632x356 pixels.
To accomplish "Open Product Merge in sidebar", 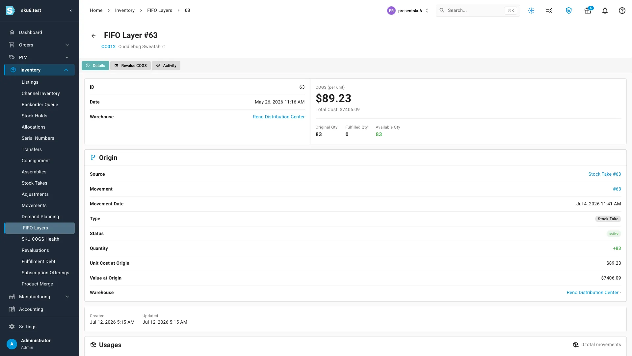I will coord(37,284).
